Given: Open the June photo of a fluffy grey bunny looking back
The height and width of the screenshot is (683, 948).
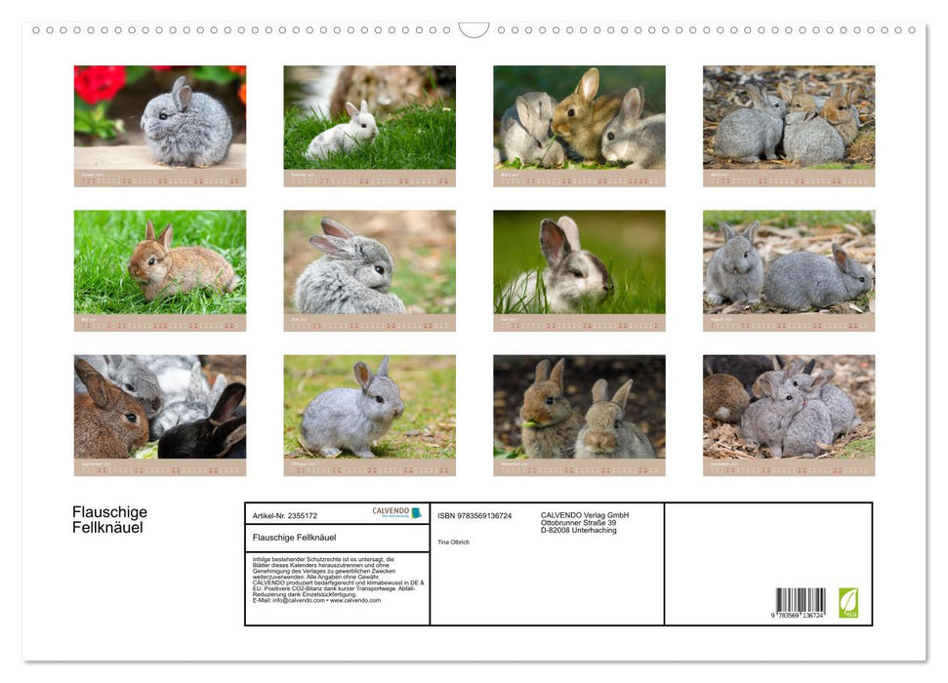Looking at the screenshot, I should tap(369, 262).
